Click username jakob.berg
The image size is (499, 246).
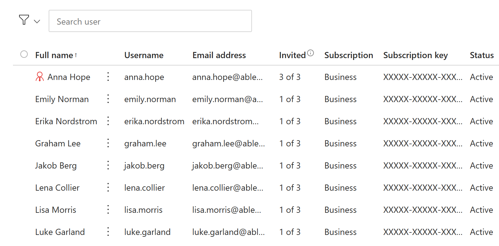click(x=144, y=166)
